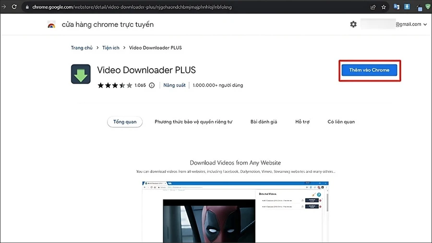
Task: Click the green shield extension icon
Action: click(428, 7)
